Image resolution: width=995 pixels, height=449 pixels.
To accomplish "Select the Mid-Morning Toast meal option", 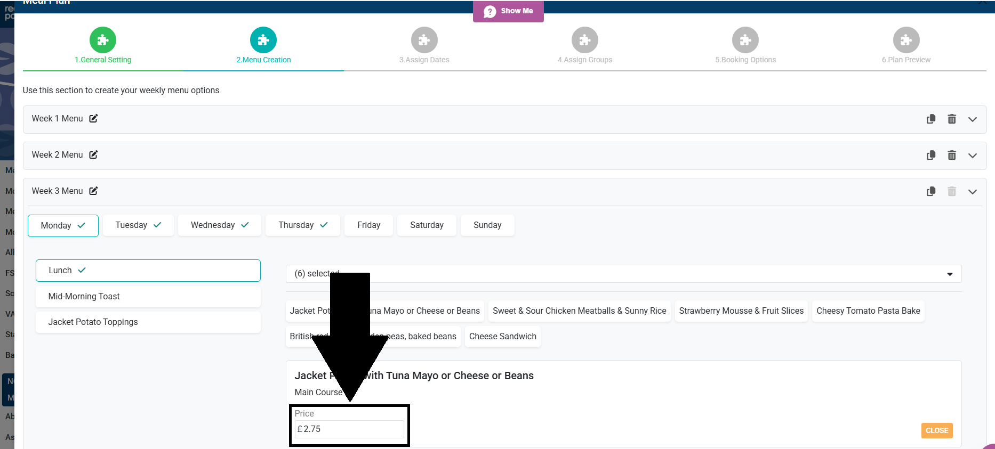I will click(x=148, y=296).
